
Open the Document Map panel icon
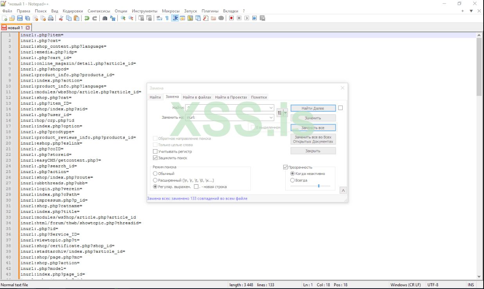[190, 18]
